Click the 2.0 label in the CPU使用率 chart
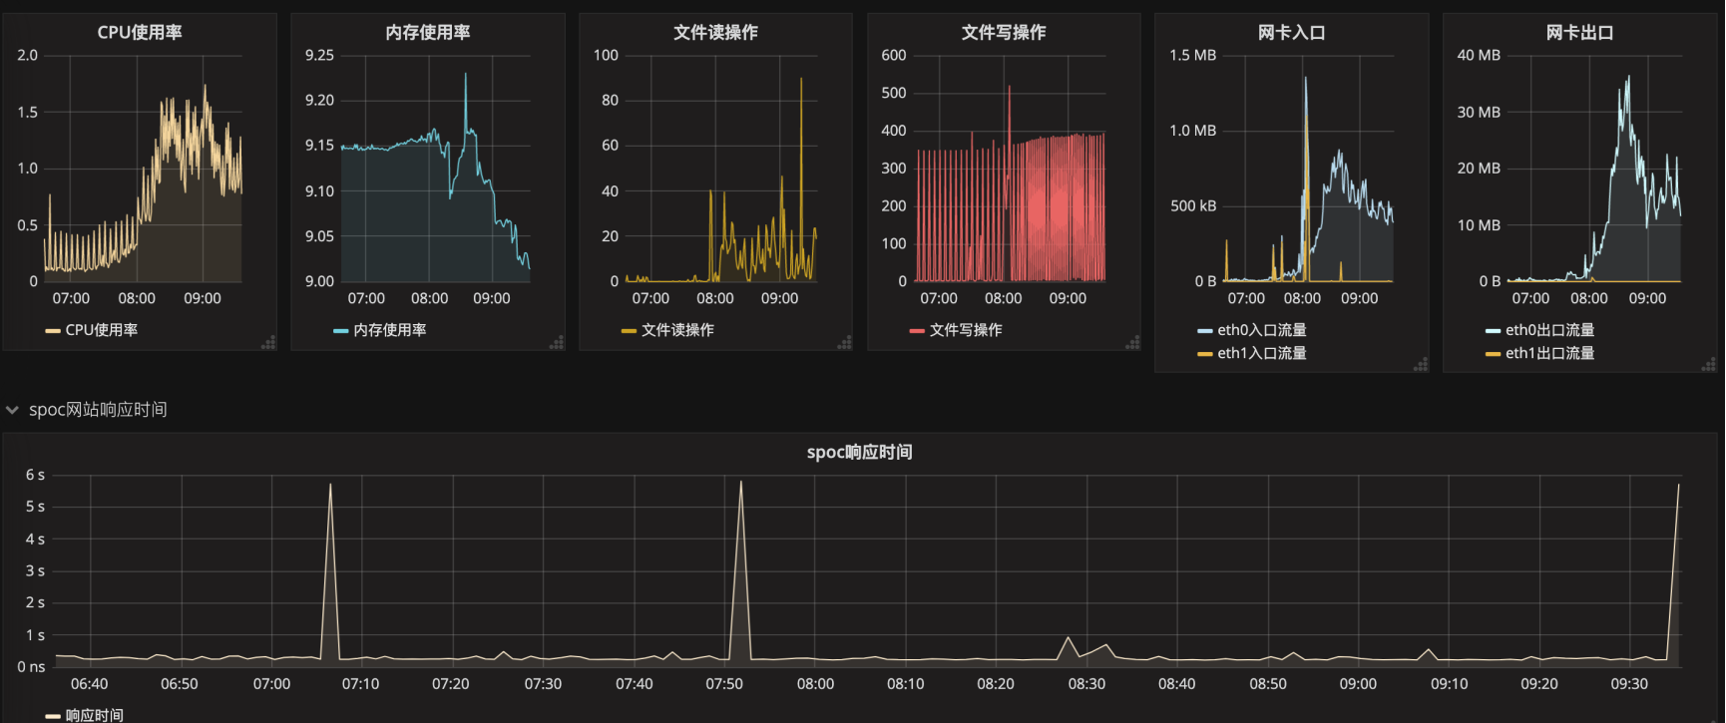The height and width of the screenshot is (723, 1726). [x=28, y=55]
